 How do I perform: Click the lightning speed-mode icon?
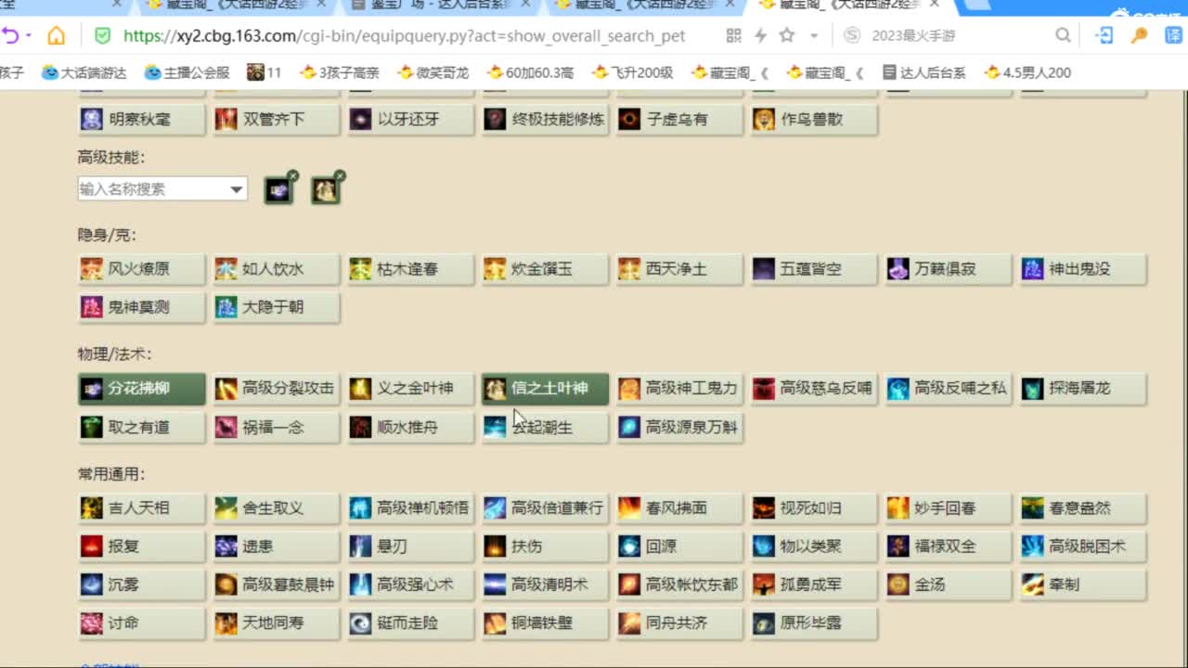tap(760, 36)
